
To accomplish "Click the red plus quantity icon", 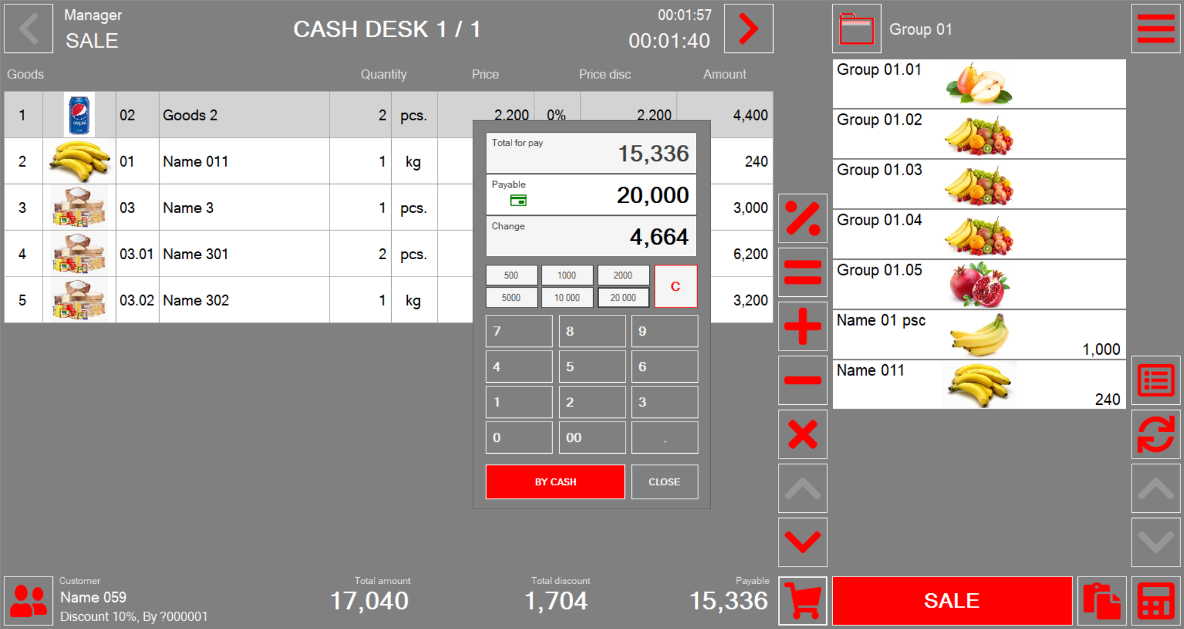I will tap(802, 326).
